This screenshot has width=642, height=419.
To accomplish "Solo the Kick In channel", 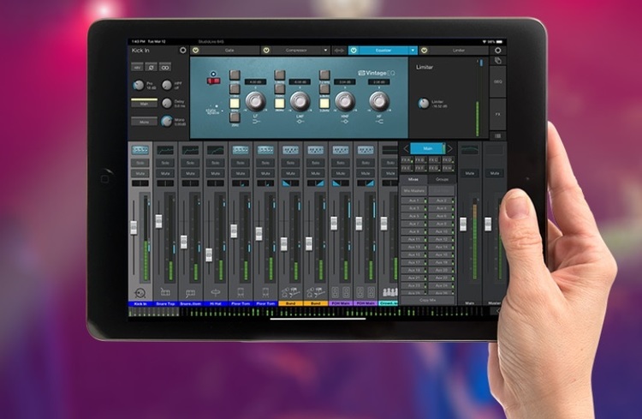I will (x=140, y=162).
